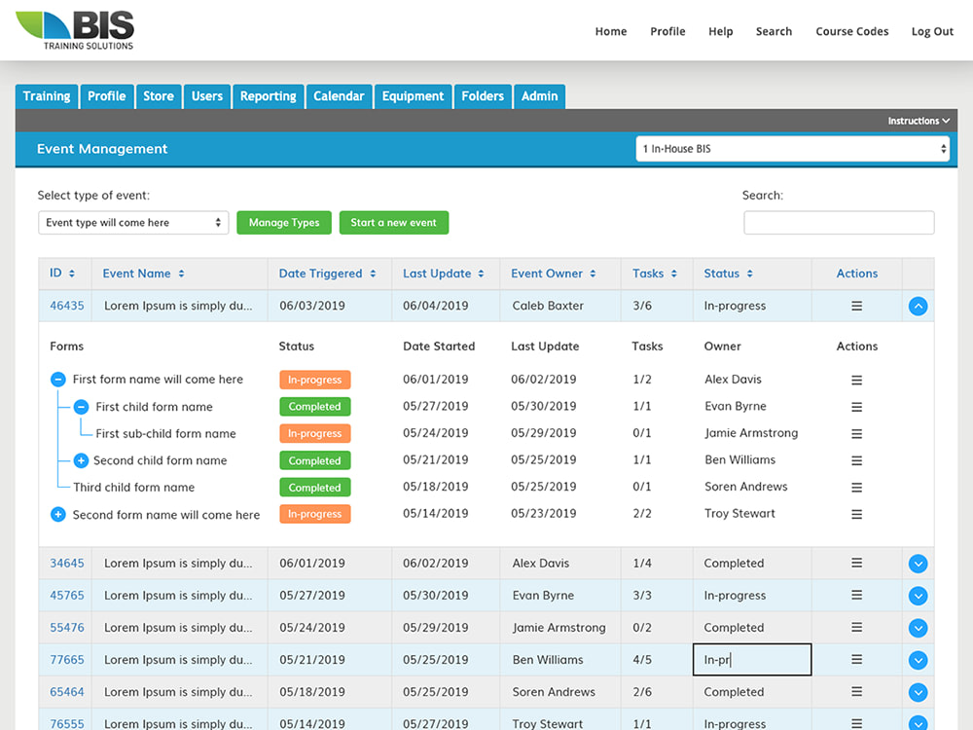
Task: Sort by Last Update column arrows
Action: tap(481, 274)
